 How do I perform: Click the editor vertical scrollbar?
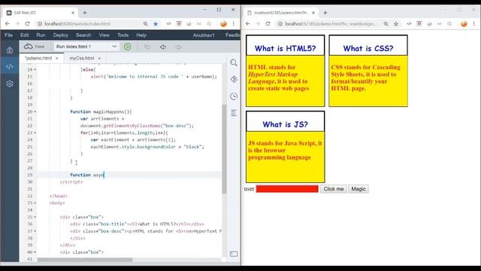pos(224,149)
